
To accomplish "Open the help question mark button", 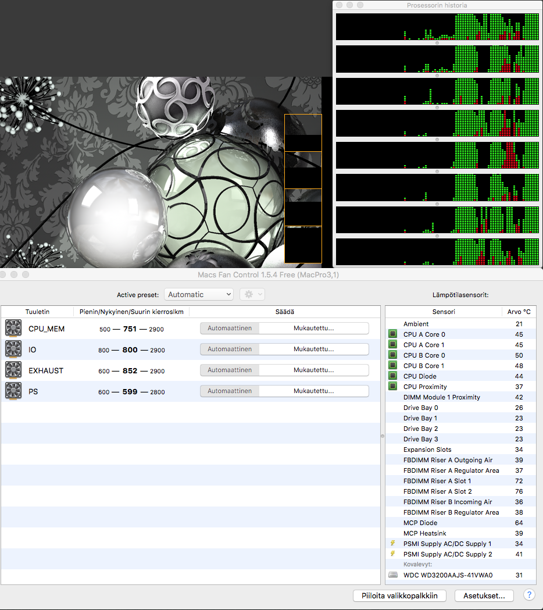I will point(529,595).
